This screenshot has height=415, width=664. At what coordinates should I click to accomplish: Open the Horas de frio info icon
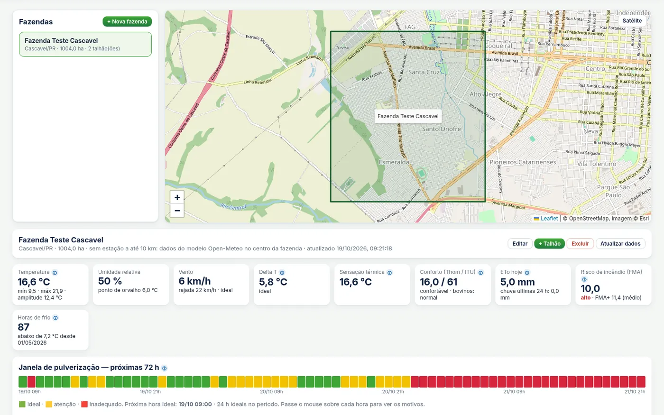pos(55,318)
